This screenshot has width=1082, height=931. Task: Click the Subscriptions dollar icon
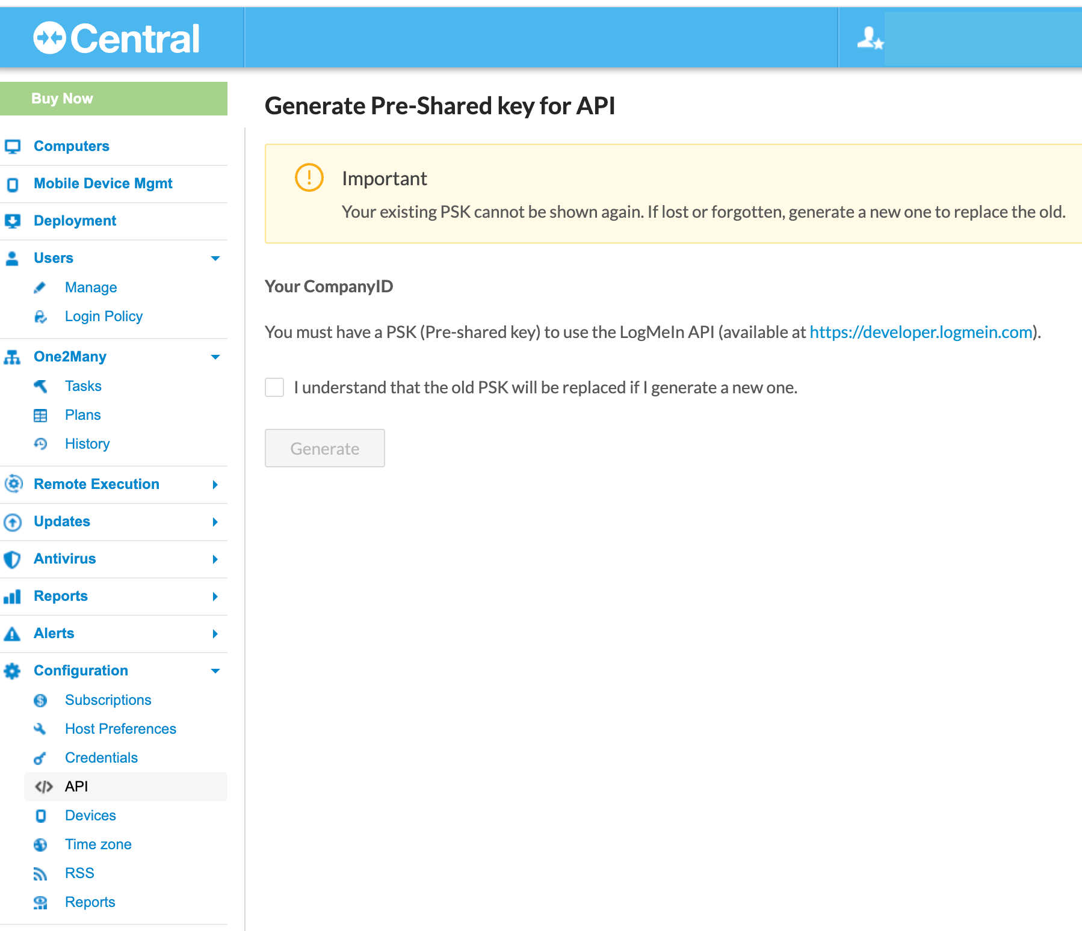40,700
